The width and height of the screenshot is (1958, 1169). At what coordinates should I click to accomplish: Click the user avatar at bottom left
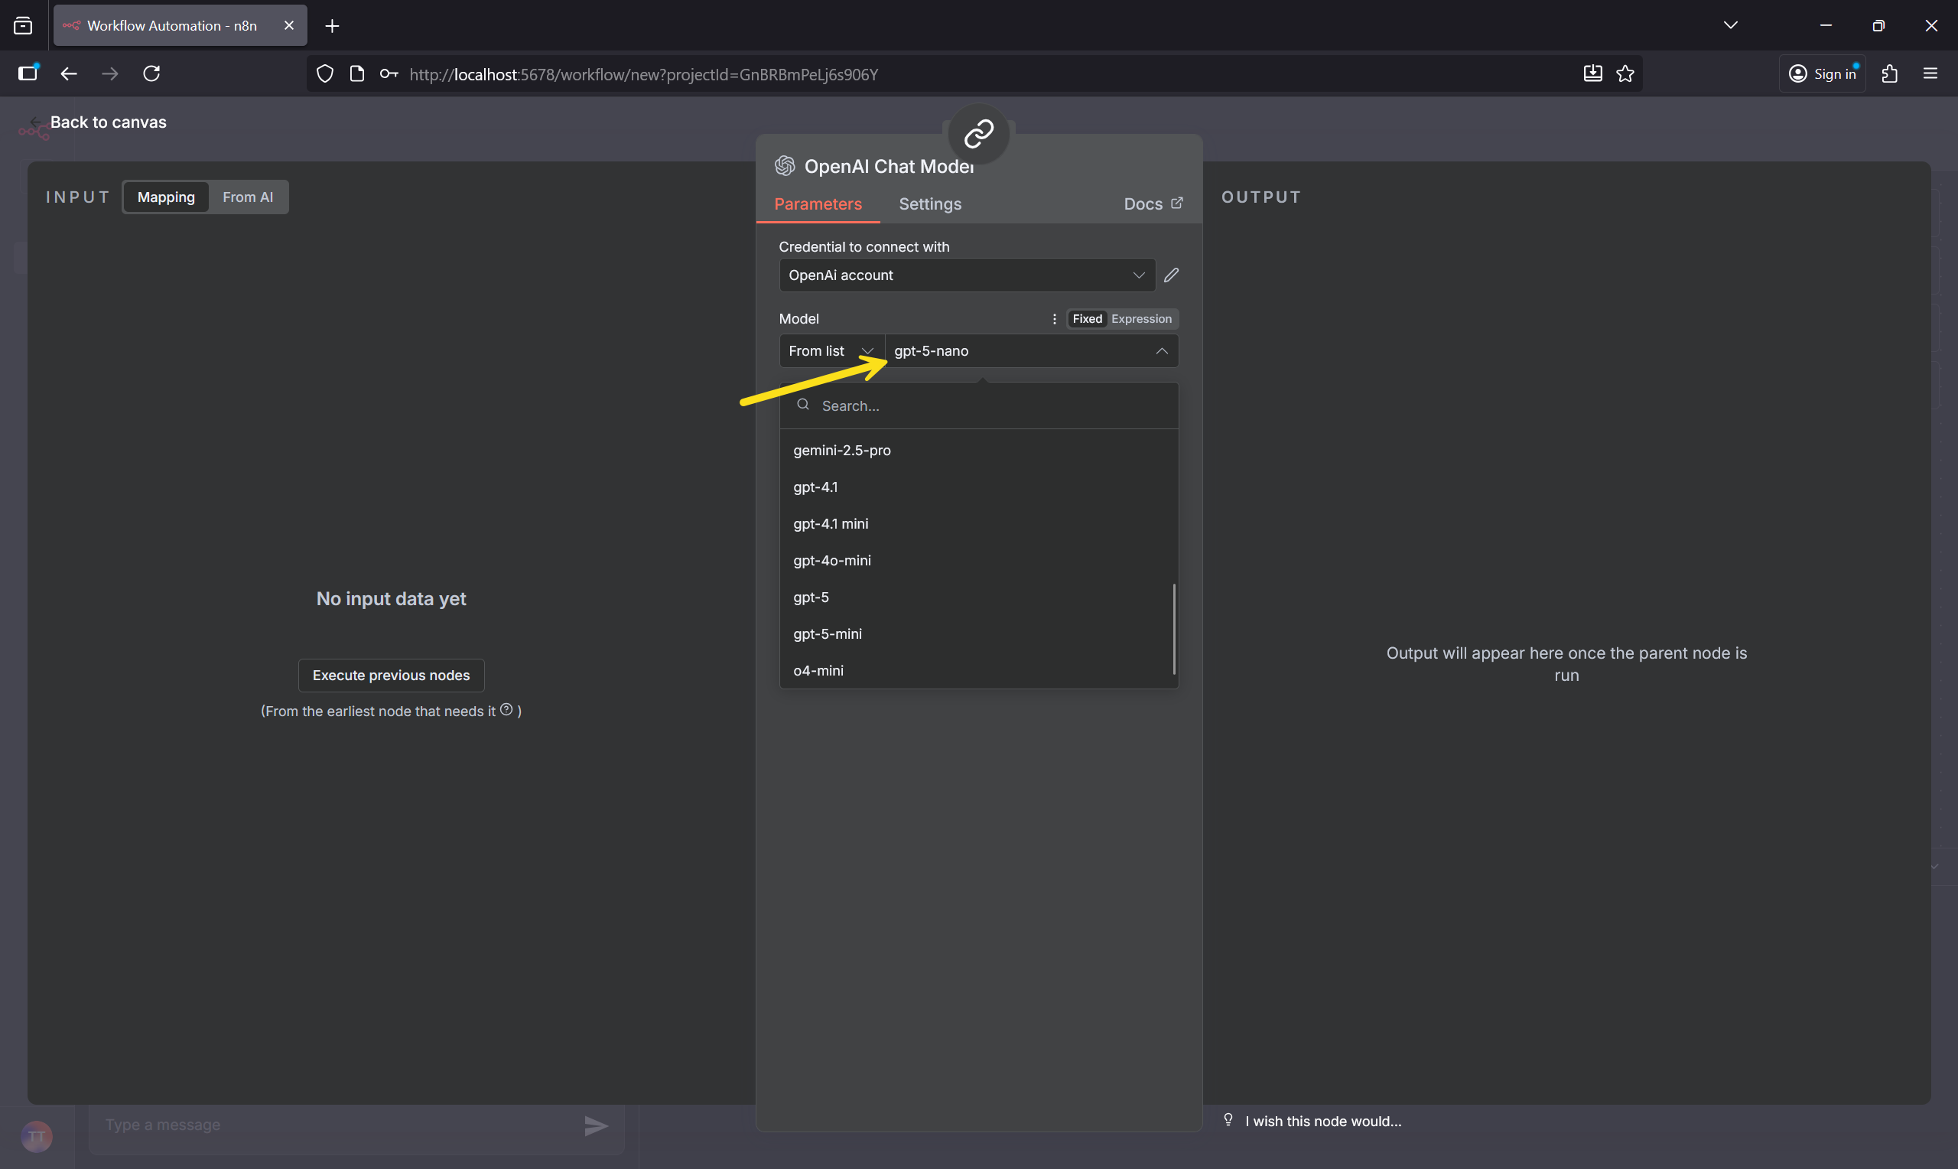36,1136
